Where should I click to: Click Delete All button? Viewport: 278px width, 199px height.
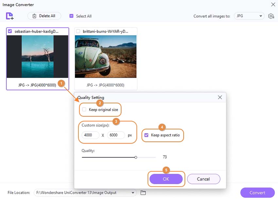pos(44,16)
